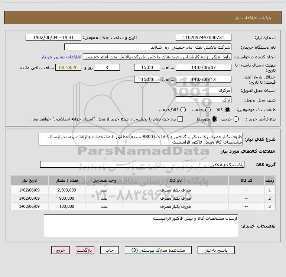The height and width of the screenshot is (277, 286).
Task: Click the delivery city field اراک
Action: pyautogui.click(x=204, y=100)
